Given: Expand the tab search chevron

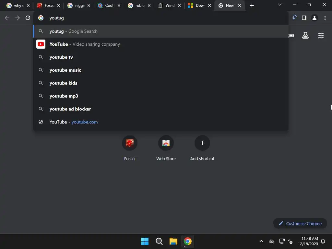Looking at the screenshot, I should 280,5.
